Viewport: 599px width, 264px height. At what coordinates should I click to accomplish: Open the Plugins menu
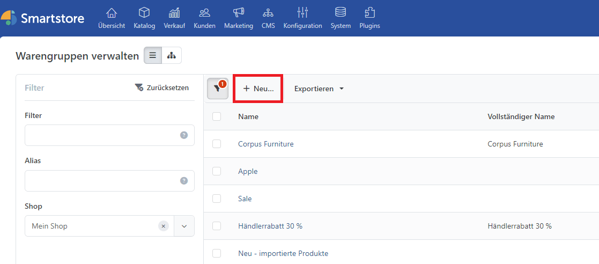click(369, 18)
